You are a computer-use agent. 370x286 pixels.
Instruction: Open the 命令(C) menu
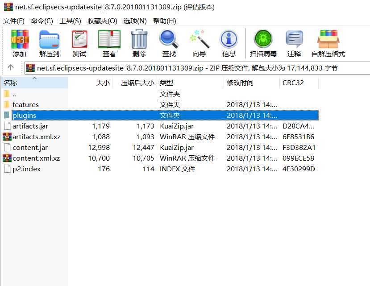pos(42,21)
